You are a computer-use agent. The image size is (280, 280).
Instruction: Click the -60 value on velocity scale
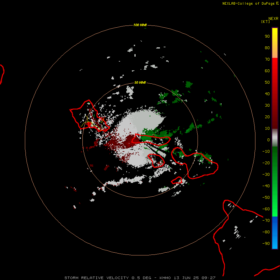pyautogui.click(x=266, y=209)
